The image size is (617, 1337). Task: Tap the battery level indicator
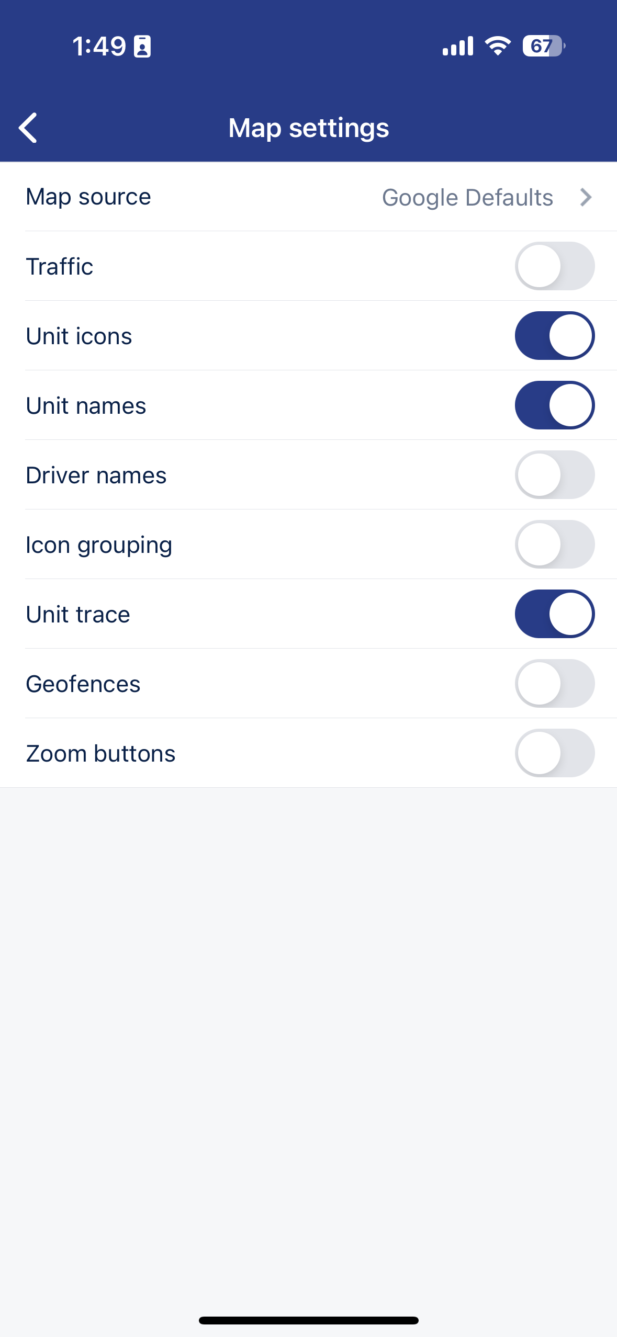(543, 46)
